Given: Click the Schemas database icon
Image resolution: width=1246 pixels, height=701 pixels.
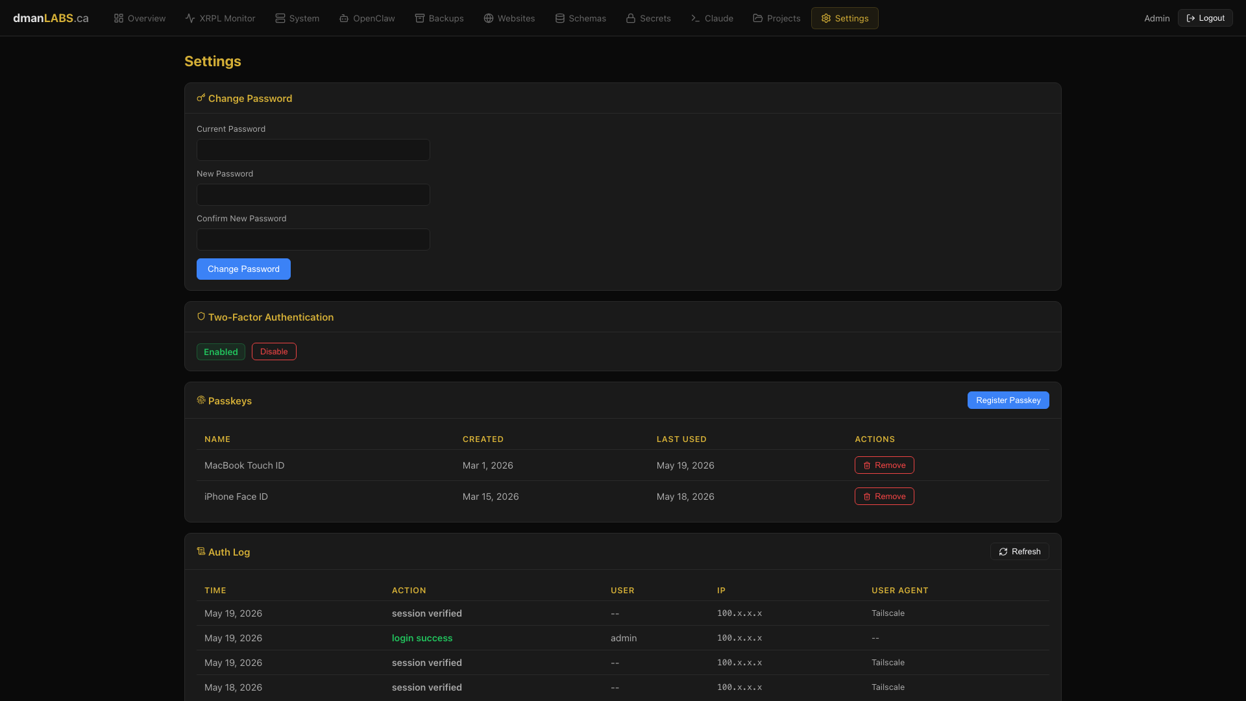Looking at the screenshot, I should (x=559, y=18).
